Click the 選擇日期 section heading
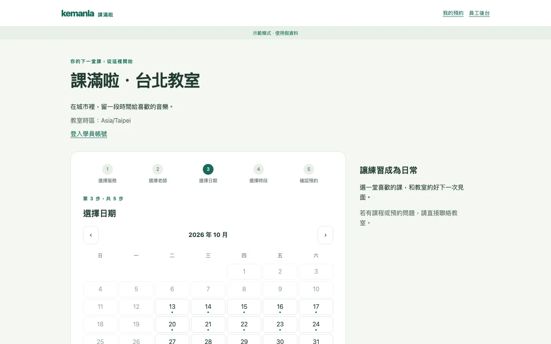The image size is (551, 344). tap(99, 214)
